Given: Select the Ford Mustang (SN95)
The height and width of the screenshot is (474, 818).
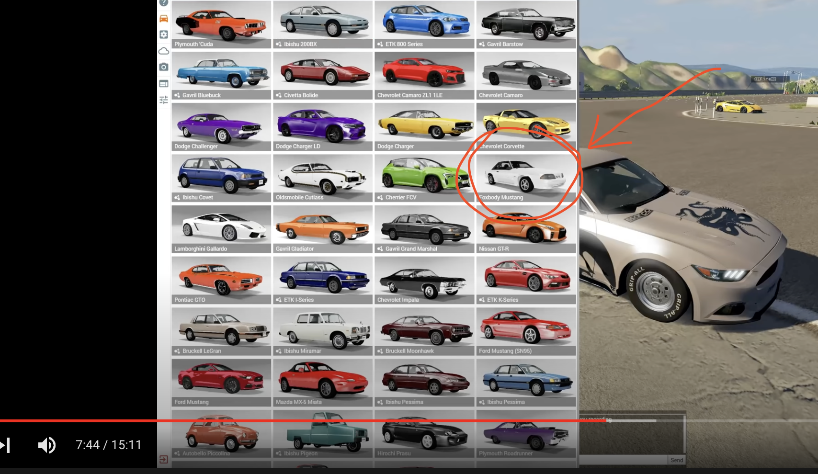Looking at the screenshot, I should coord(526,332).
